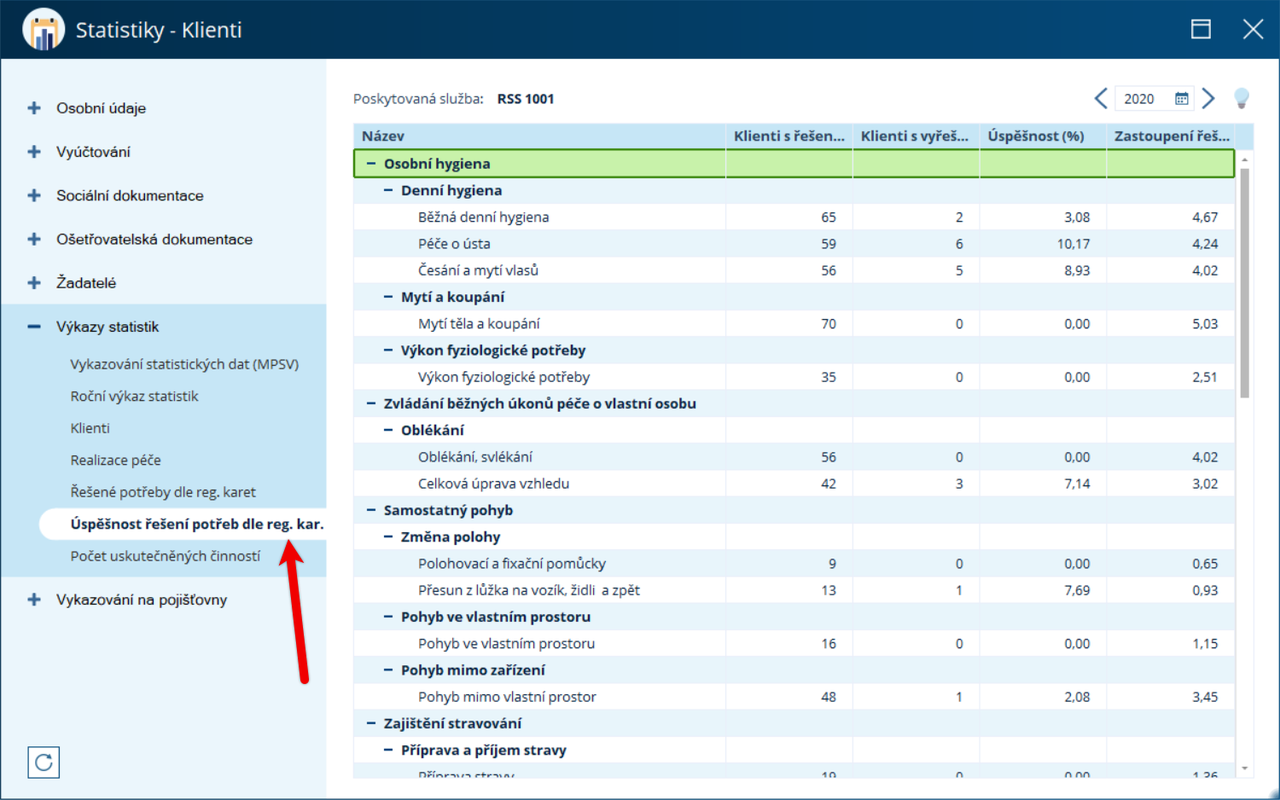Sort by Úspěšnost (%) column header
The height and width of the screenshot is (800, 1280).
coord(1043,136)
